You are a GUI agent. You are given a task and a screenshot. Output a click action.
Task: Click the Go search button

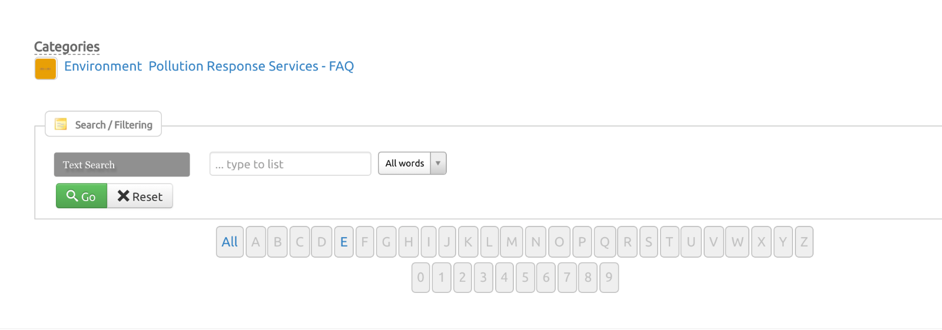point(81,196)
